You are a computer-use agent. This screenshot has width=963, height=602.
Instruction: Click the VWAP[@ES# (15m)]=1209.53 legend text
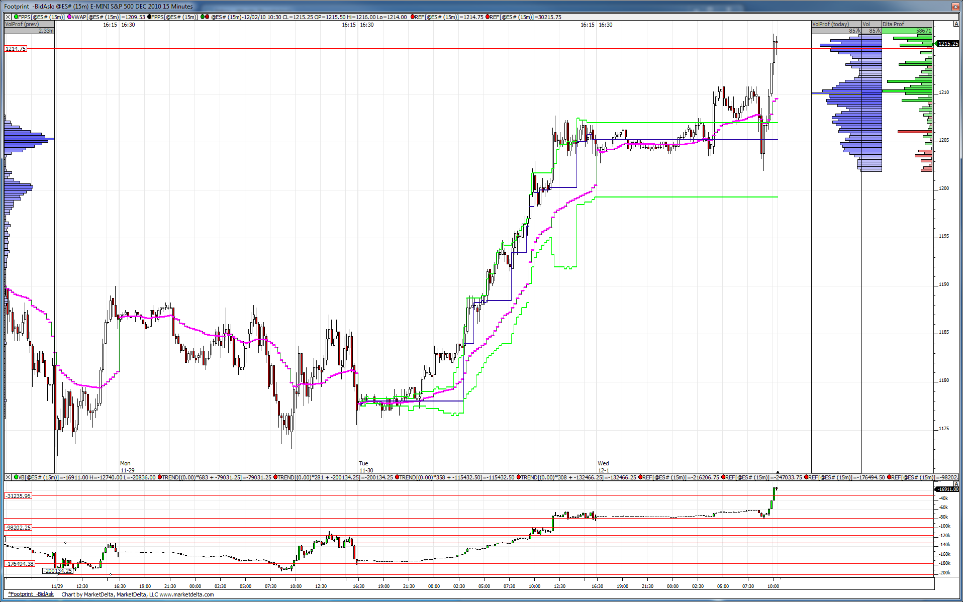coord(109,17)
